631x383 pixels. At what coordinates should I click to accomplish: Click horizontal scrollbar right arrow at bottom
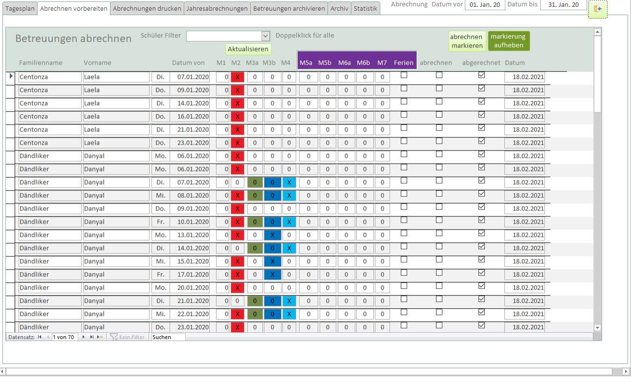click(627, 372)
